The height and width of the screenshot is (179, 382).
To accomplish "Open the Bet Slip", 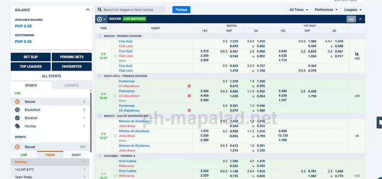I will coord(31,57).
